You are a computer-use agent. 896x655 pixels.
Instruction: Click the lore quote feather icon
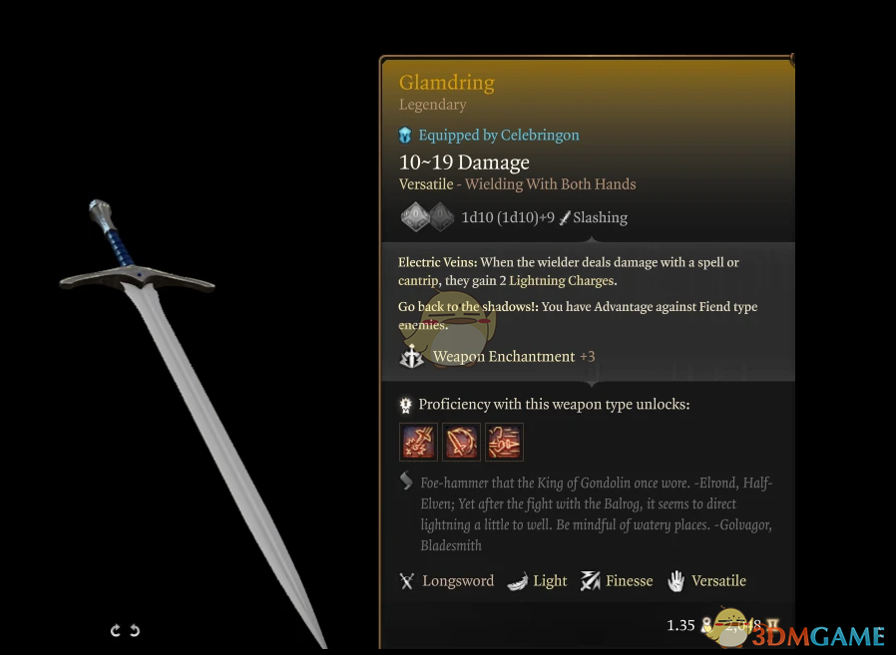[x=406, y=481]
